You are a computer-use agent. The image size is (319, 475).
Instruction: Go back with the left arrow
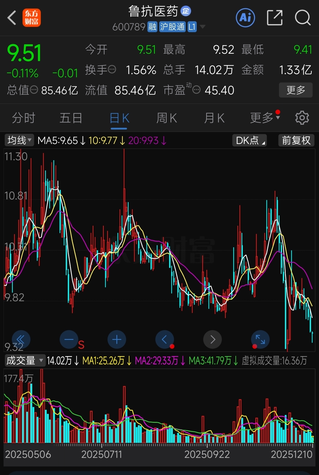point(12,18)
